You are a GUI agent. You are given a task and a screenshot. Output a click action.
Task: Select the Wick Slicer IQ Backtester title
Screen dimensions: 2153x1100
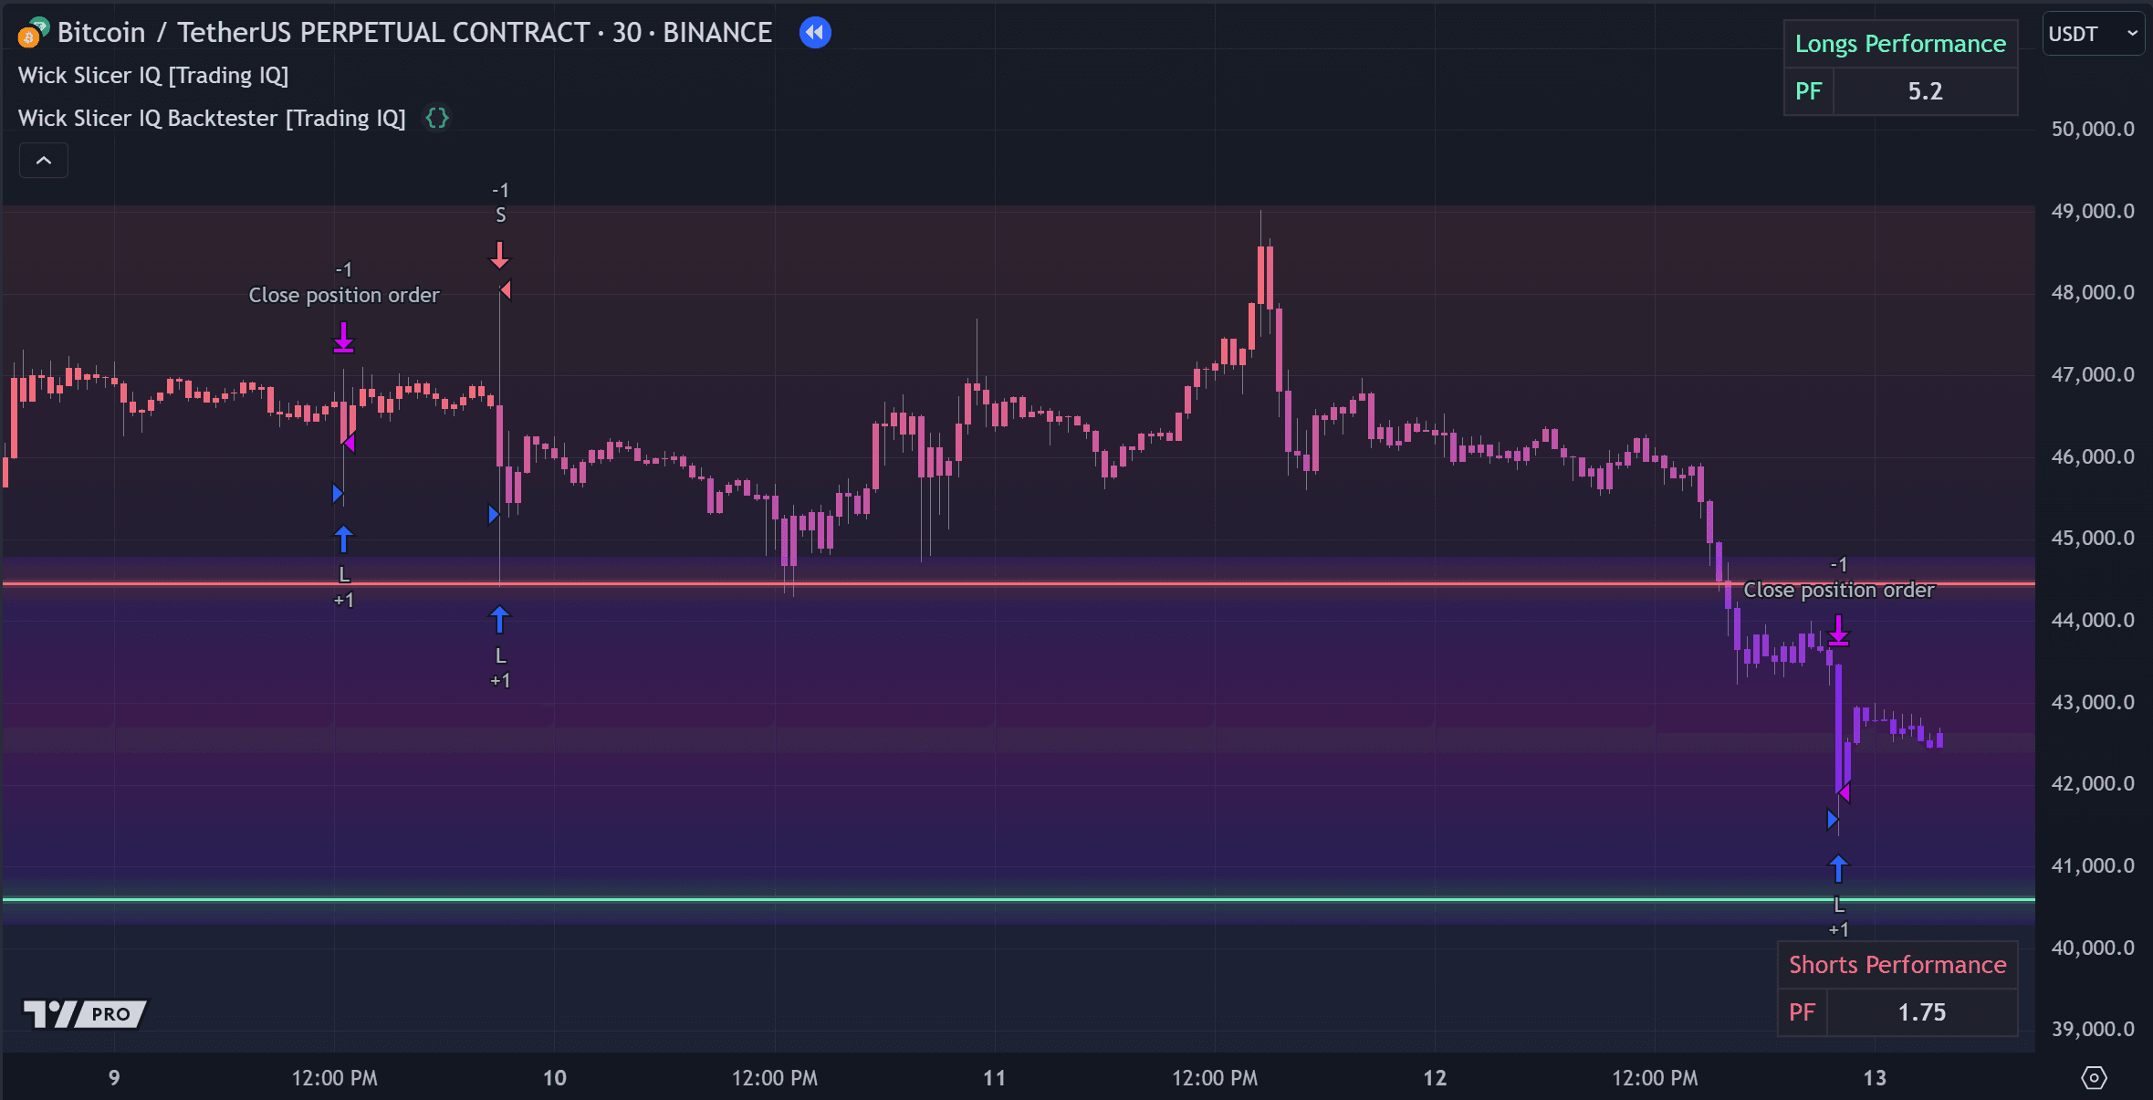pos(212,119)
